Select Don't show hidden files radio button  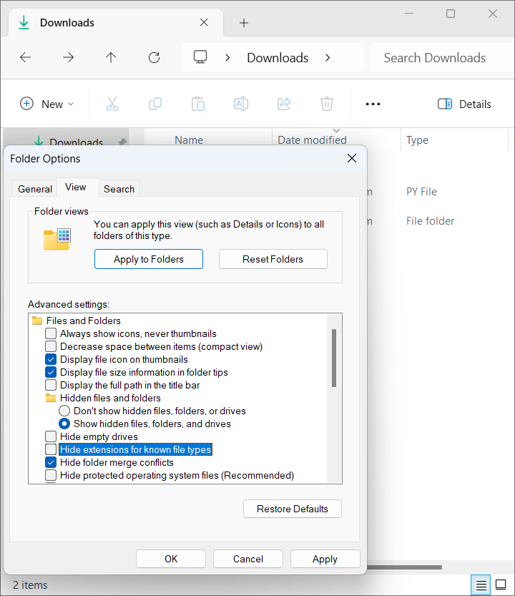[x=64, y=411]
